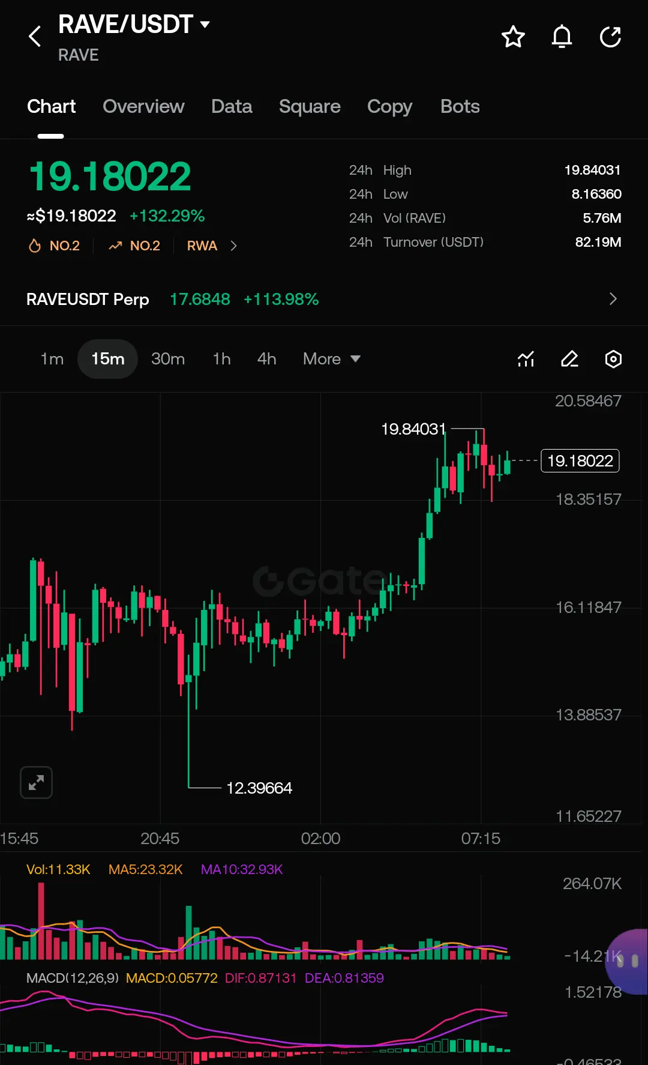Viewport: 648px width, 1065px height.
Task: Tap the 13.88537 price axis label
Action: coord(588,714)
